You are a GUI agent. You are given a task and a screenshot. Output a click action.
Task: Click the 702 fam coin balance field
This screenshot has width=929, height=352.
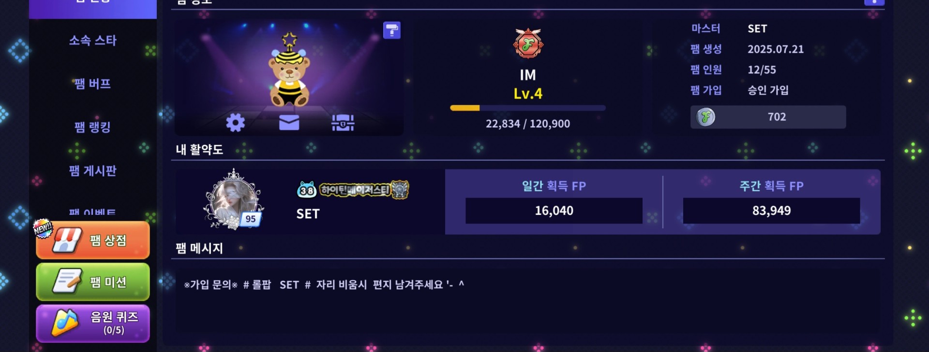(x=768, y=117)
